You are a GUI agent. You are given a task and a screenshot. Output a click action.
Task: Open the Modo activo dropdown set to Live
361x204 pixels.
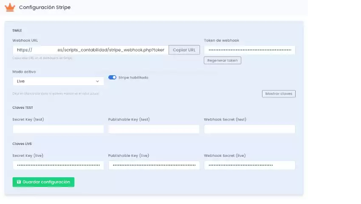tap(58, 81)
